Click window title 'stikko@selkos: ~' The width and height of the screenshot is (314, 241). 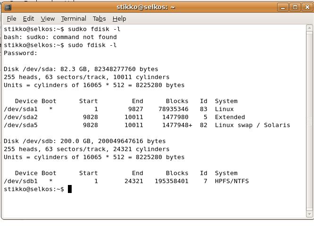click(x=146, y=7)
